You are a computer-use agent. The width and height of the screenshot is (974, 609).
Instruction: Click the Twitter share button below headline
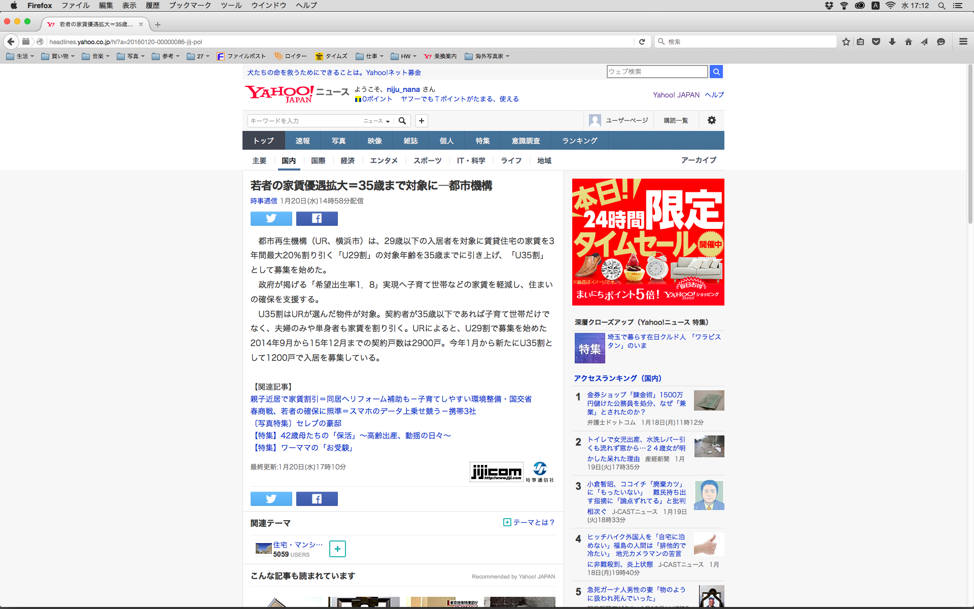point(271,219)
